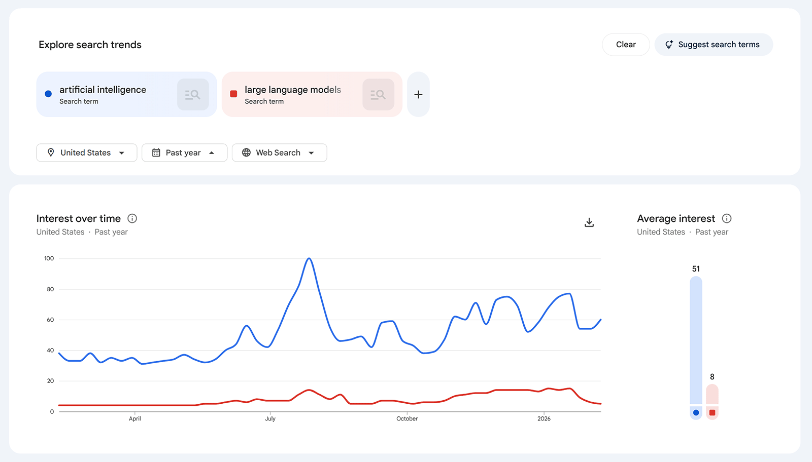
Task: Download the Interest over time data
Action: 589,222
